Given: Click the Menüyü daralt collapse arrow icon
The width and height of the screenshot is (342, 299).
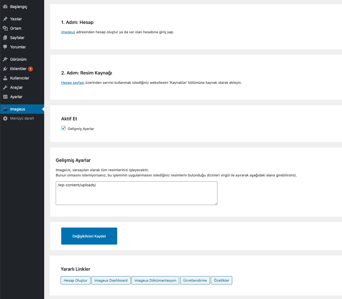Looking at the screenshot, I should tap(5, 118).
